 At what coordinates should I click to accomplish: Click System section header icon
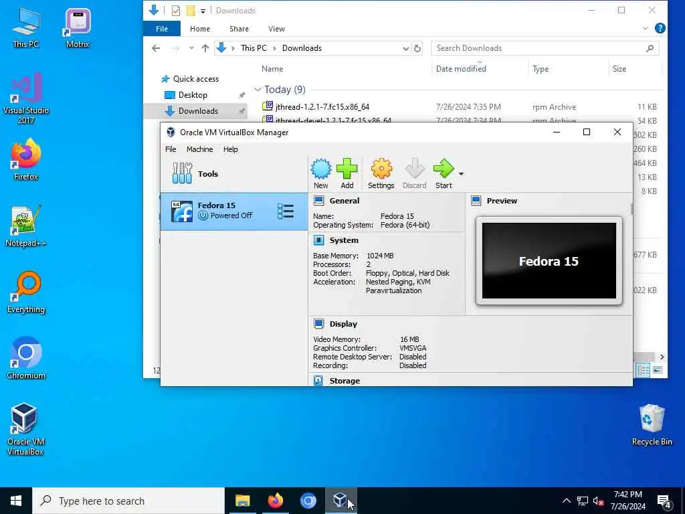coord(319,240)
